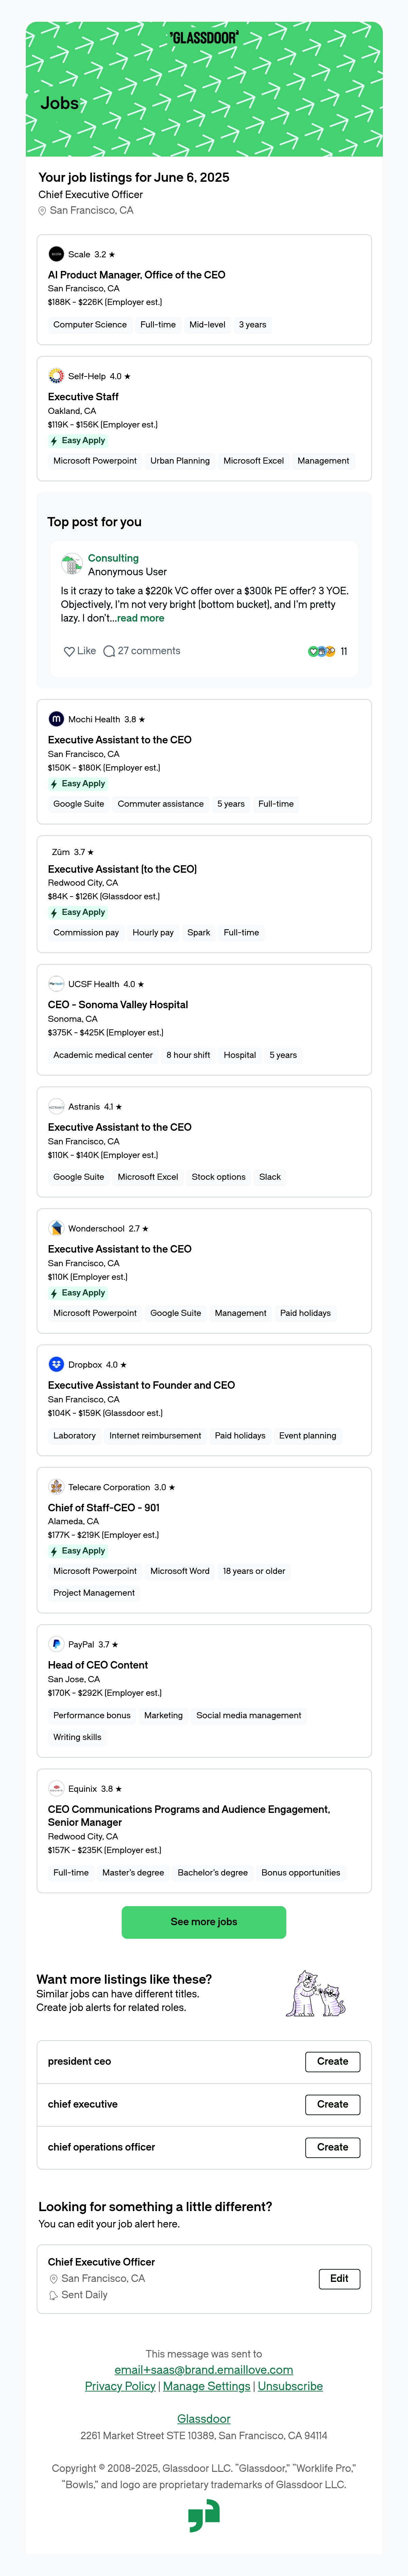The width and height of the screenshot is (408, 2576).
Task: Click the Wonderschool company logo
Action: [56, 1228]
